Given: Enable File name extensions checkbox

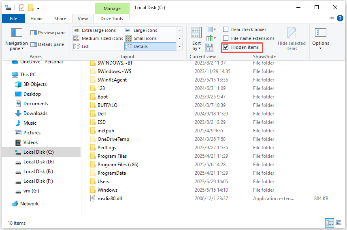Looking at the screenshot, I should point(226,38).
